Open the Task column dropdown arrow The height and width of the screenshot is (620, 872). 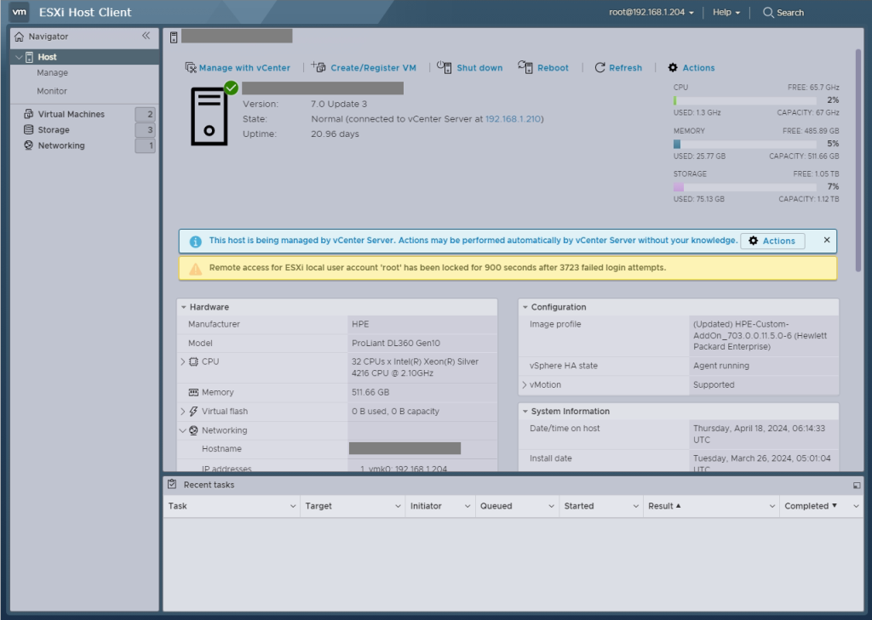[x=293, y=506]
